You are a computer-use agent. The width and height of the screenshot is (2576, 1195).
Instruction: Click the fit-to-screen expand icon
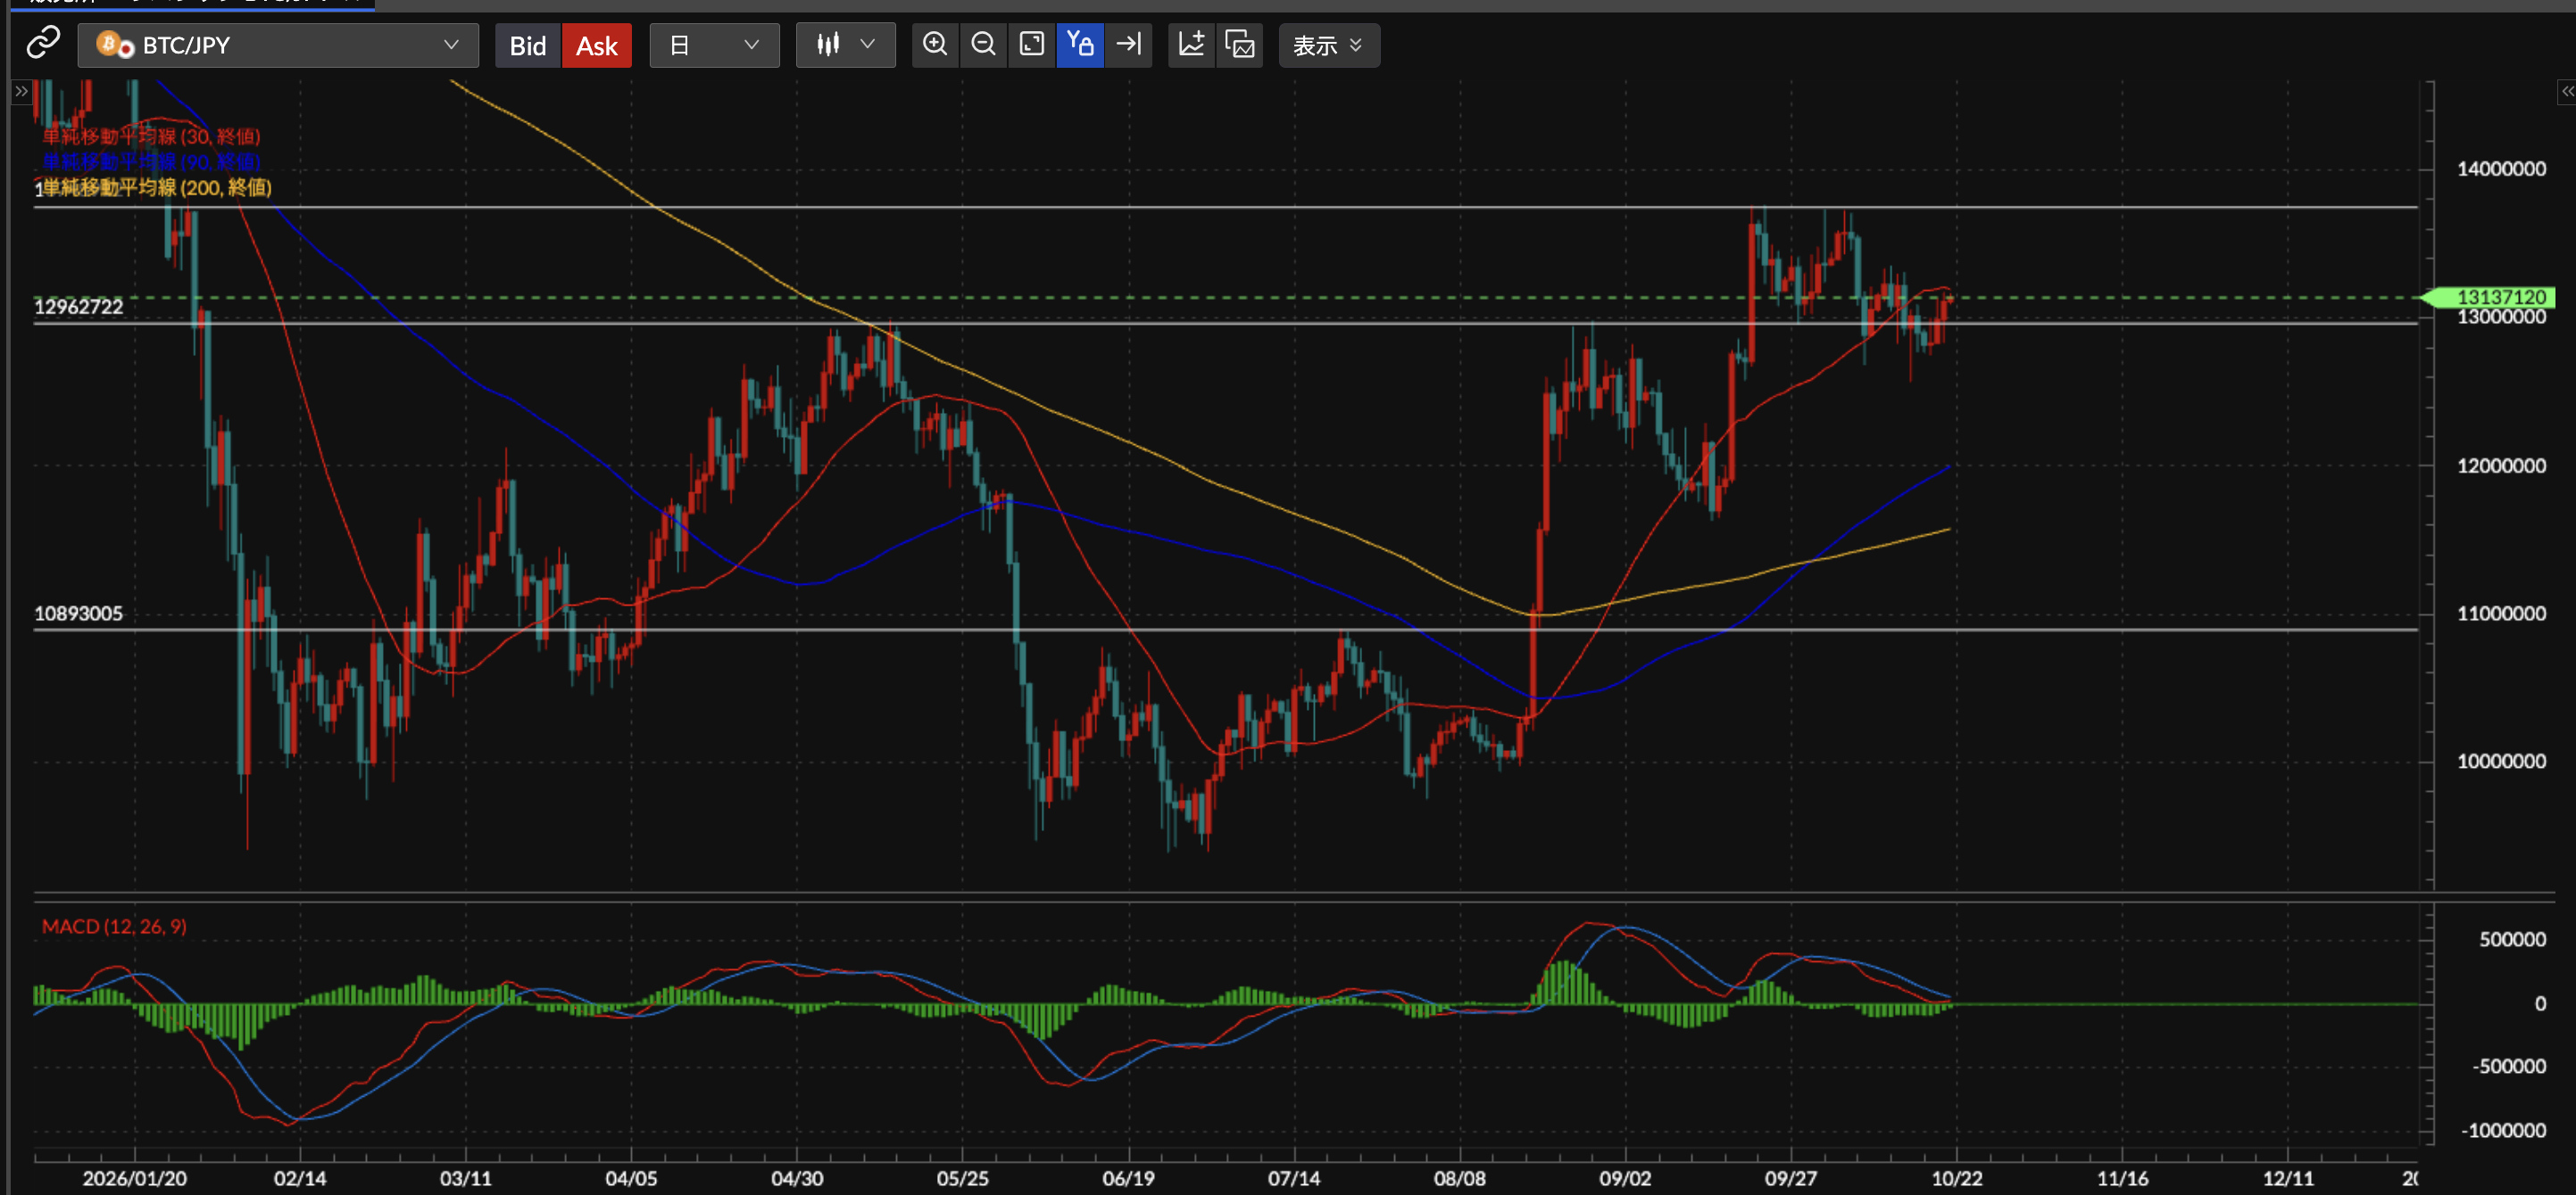[1031, 44]
